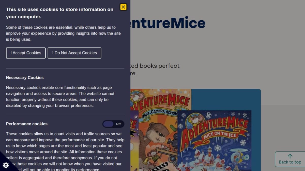Click the Back to top button
The height and width of the screenshot is (171, 305).
(x=290, y=159)
